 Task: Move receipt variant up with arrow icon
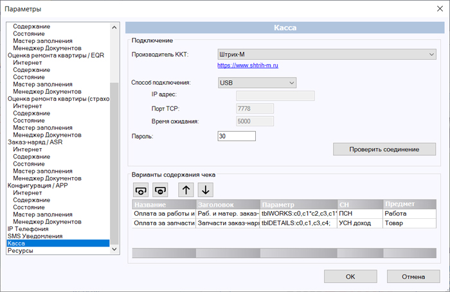[x=186, y=190]
